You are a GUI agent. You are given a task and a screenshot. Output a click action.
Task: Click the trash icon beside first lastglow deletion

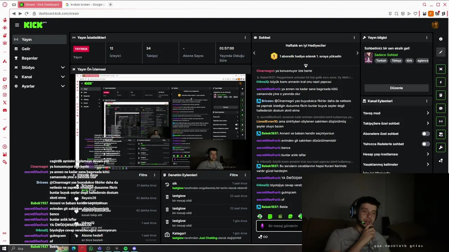(167, 198)
